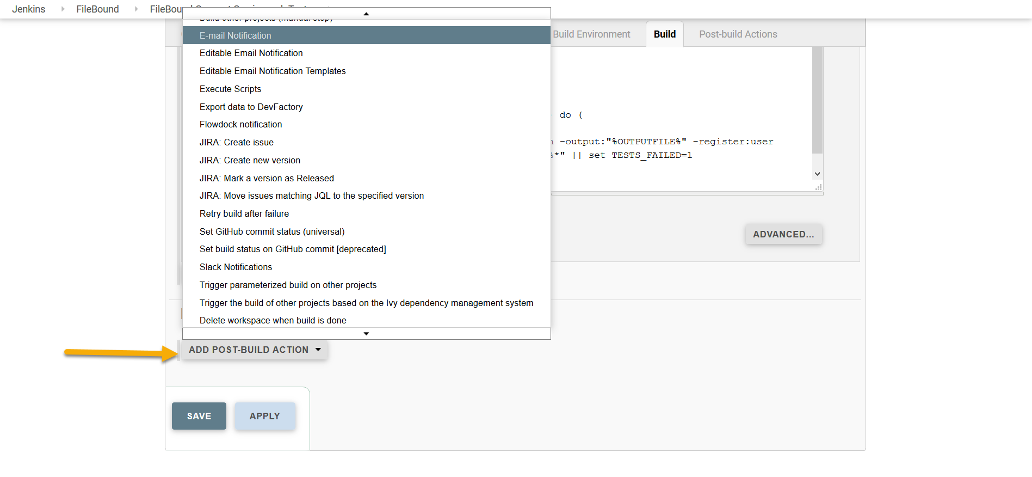Choose Delete workspace when build is done
Viewport: 1032px width, 477px height.
click(x=366, y=320)
